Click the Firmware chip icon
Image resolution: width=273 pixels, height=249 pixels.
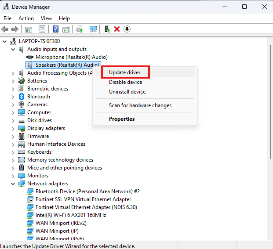[22, 136]
